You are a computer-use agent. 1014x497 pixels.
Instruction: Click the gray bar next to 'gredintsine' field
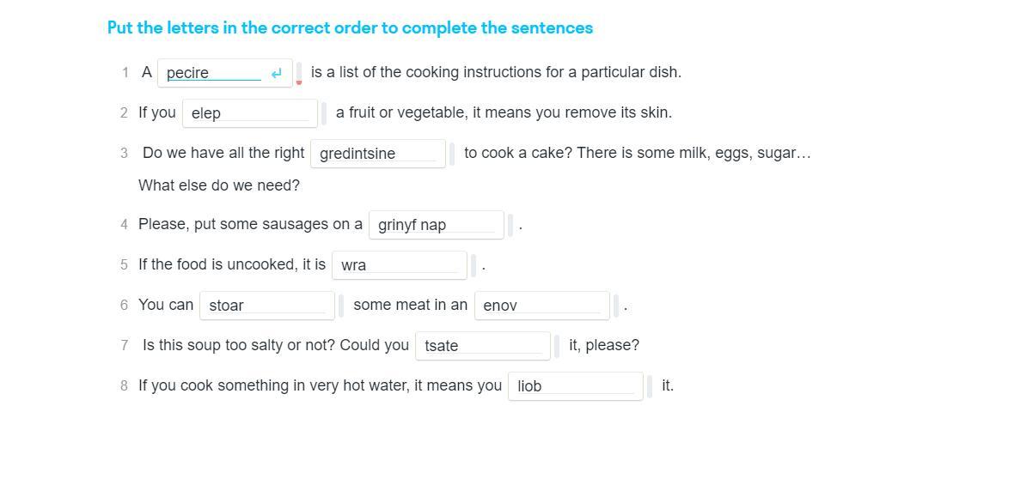[x=452, y=154]
